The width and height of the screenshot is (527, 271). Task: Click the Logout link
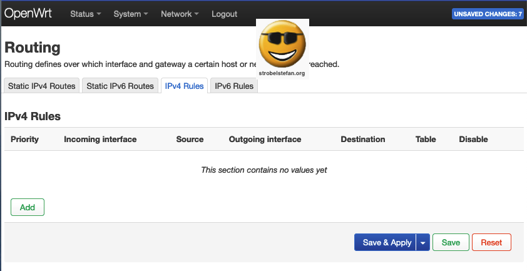click(x=224, y=14)
